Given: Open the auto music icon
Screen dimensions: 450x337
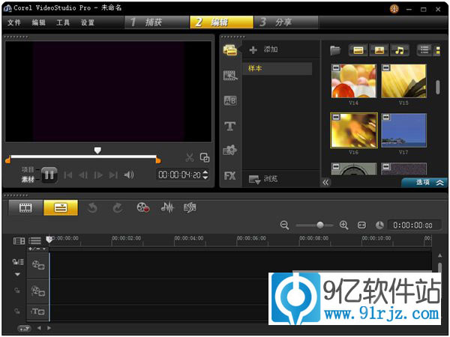Looking at the screenshot, I should [x=190, y=207].
